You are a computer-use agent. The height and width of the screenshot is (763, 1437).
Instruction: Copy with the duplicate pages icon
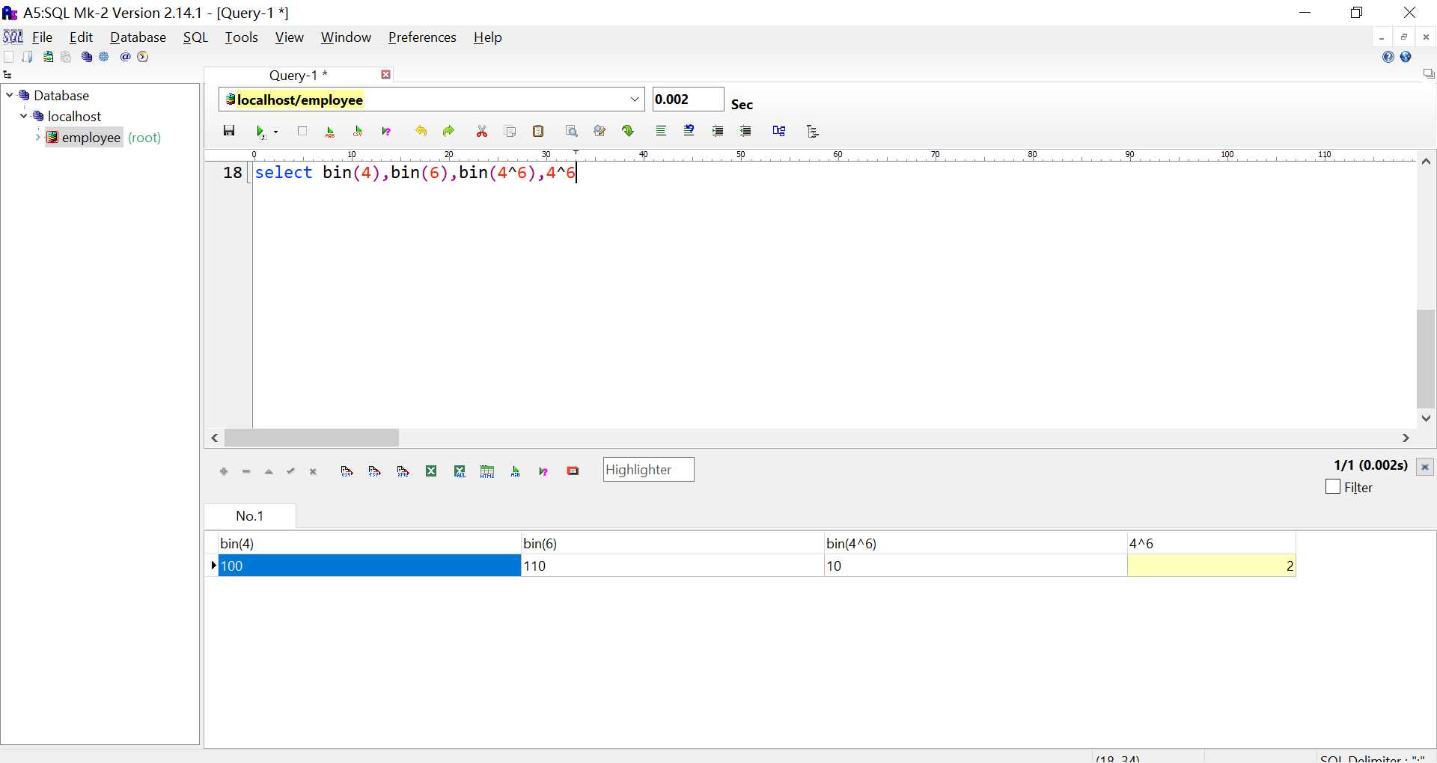tap(510, 132)
